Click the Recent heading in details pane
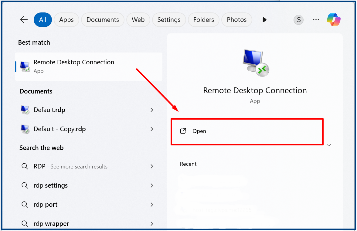 point(188,164)
